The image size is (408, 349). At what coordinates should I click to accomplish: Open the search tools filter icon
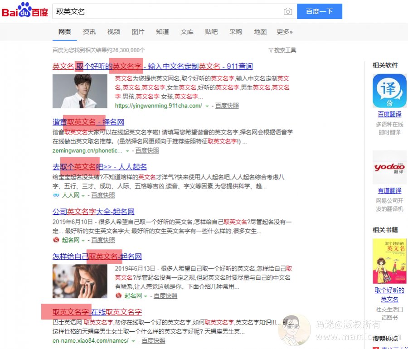(271, 50)
